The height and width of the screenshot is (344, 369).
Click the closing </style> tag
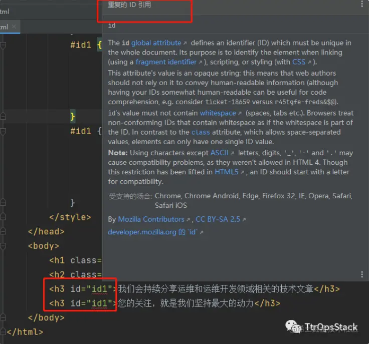click(70, 217)
